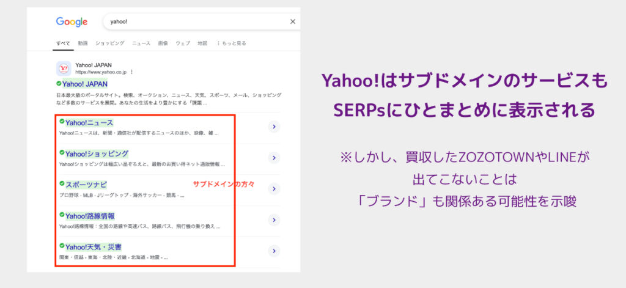Click the Yahoo! JAPAN favicon icon
Screen dimensions: 626x288
64,68
